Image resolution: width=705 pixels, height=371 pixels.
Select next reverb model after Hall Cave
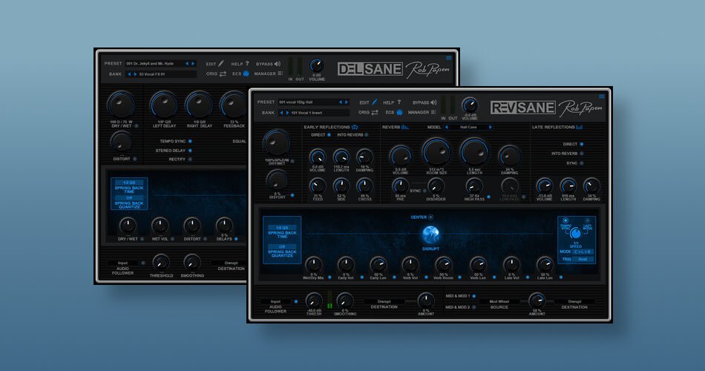coord(490,127)
